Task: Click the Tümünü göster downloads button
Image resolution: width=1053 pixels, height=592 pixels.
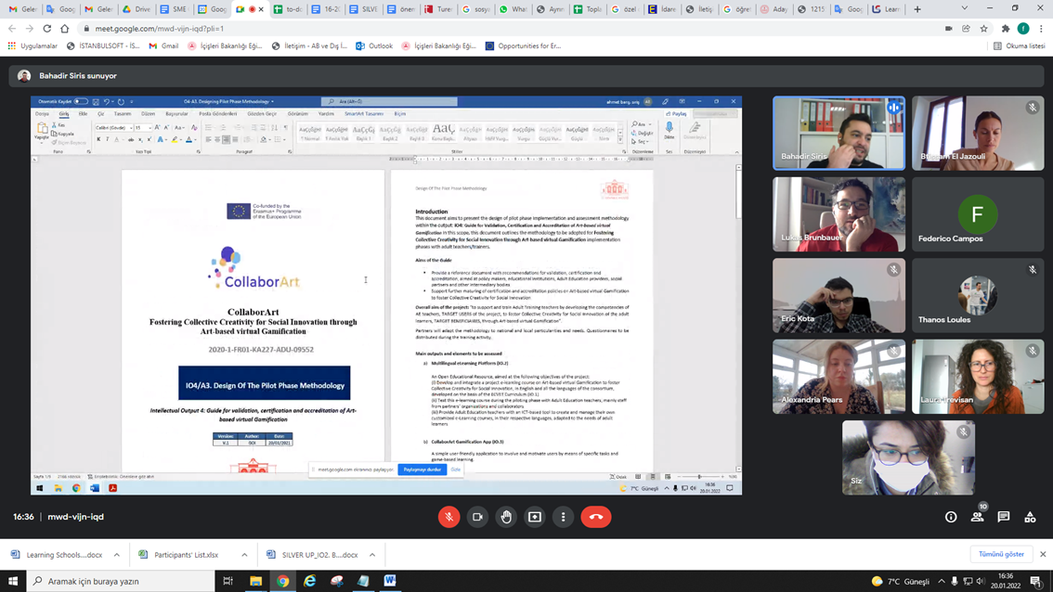Action: click(1002, 554)
